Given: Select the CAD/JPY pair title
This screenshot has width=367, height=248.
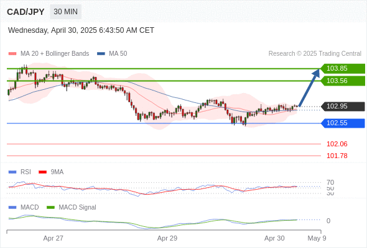Looking at the screenshot, I should (x=26, y=12).
